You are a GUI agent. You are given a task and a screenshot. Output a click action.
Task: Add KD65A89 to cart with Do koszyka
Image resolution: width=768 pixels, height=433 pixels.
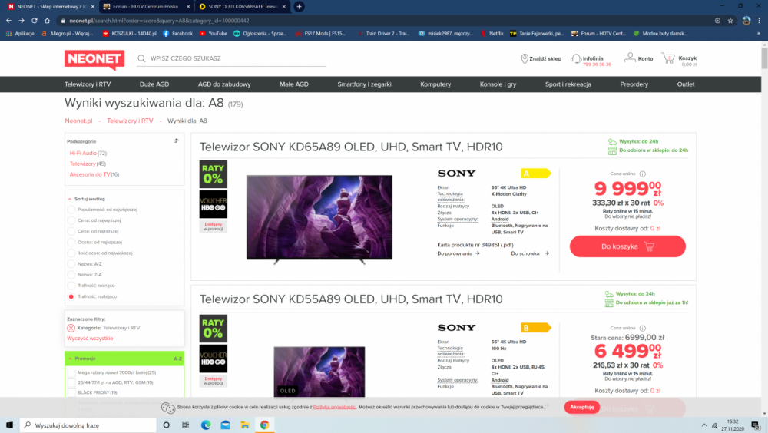click(627, 246)
